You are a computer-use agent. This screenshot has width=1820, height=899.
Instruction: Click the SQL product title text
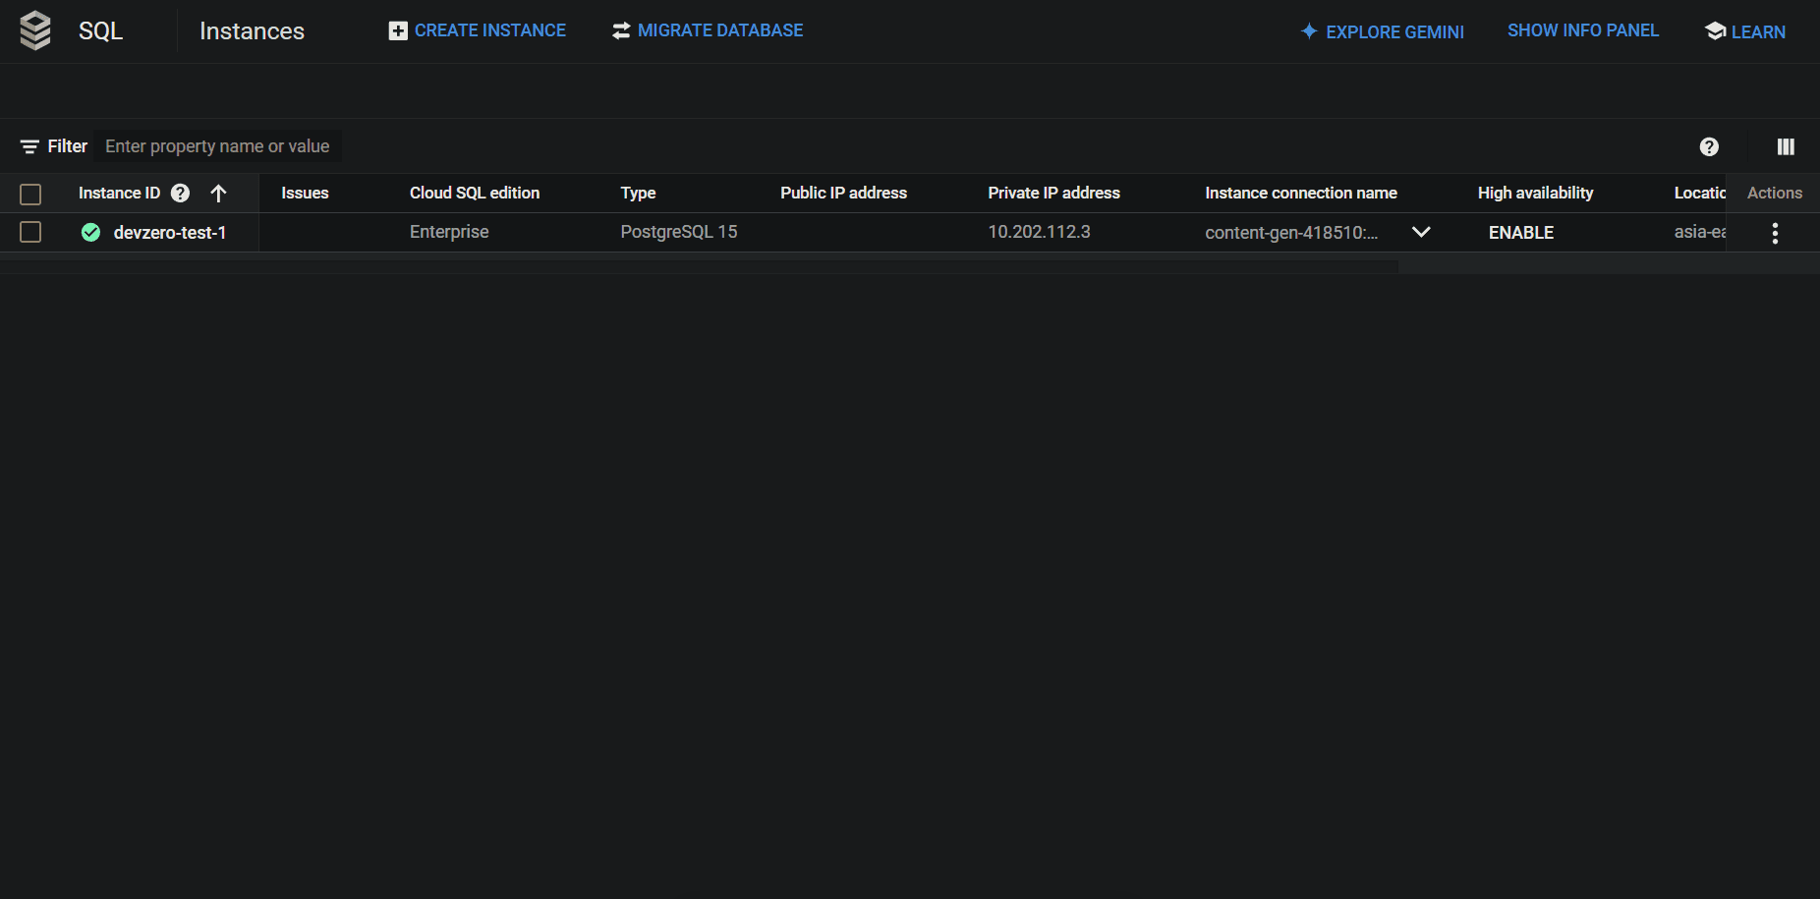(100, 30)
